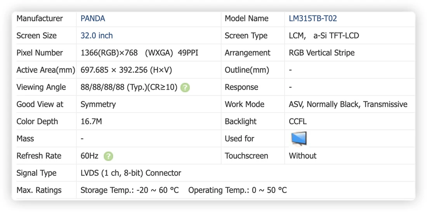Click the LVDS signal type value
This screenshot has width=427, height=212.
131,173
